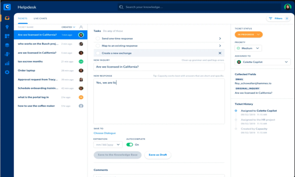Switch to the Live Chats tab
The width and height of the screenshot is (295, 177).
pos(40,18)
